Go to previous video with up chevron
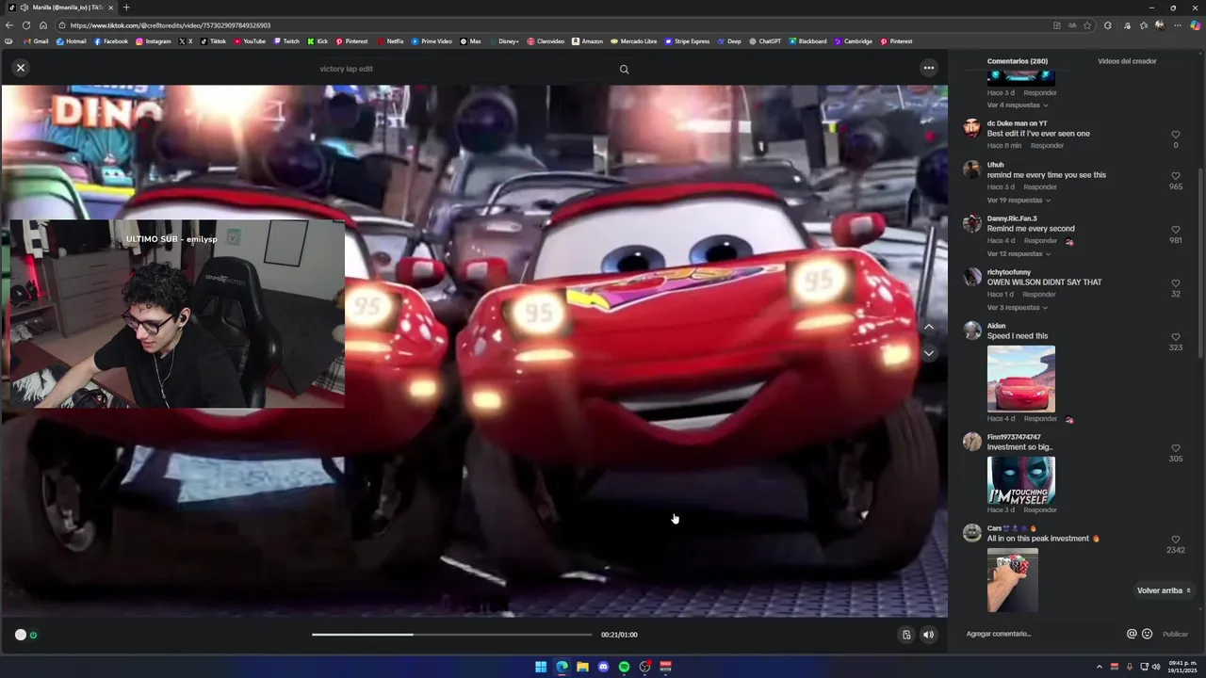The height and width of the screenshot is (678, 1206). [928, 327]
